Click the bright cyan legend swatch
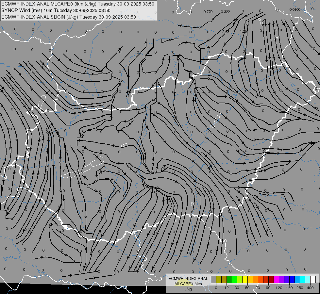This screenshot has height=294, width=320. coord(302,279)
